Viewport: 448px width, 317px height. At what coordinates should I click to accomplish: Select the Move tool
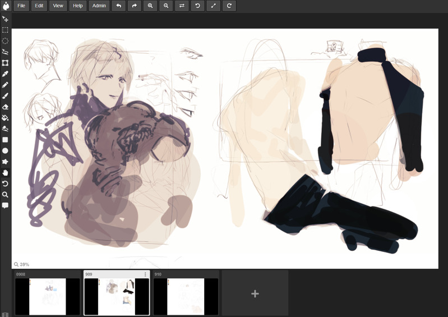[x=5, y=19]
